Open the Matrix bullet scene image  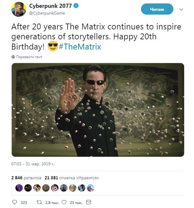(x=98, y=110)
